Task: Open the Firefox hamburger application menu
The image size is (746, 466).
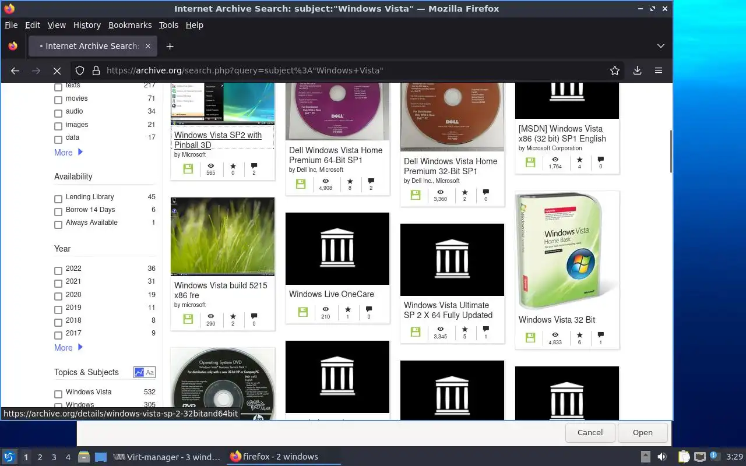Action: (659, 70)
